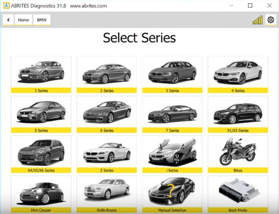The height and width of the screenshot is (214, 279).
Task: Select the Manual Selection car with question mark
Action: (172, 191)
